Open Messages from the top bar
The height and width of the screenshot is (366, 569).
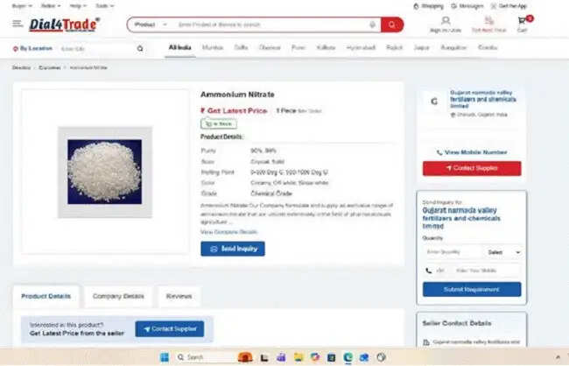tap(467, 6)
